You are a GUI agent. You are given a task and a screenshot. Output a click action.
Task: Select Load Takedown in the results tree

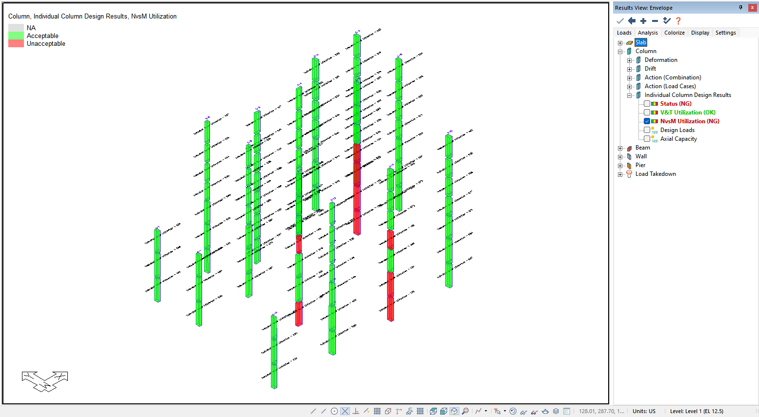(656, 174)
